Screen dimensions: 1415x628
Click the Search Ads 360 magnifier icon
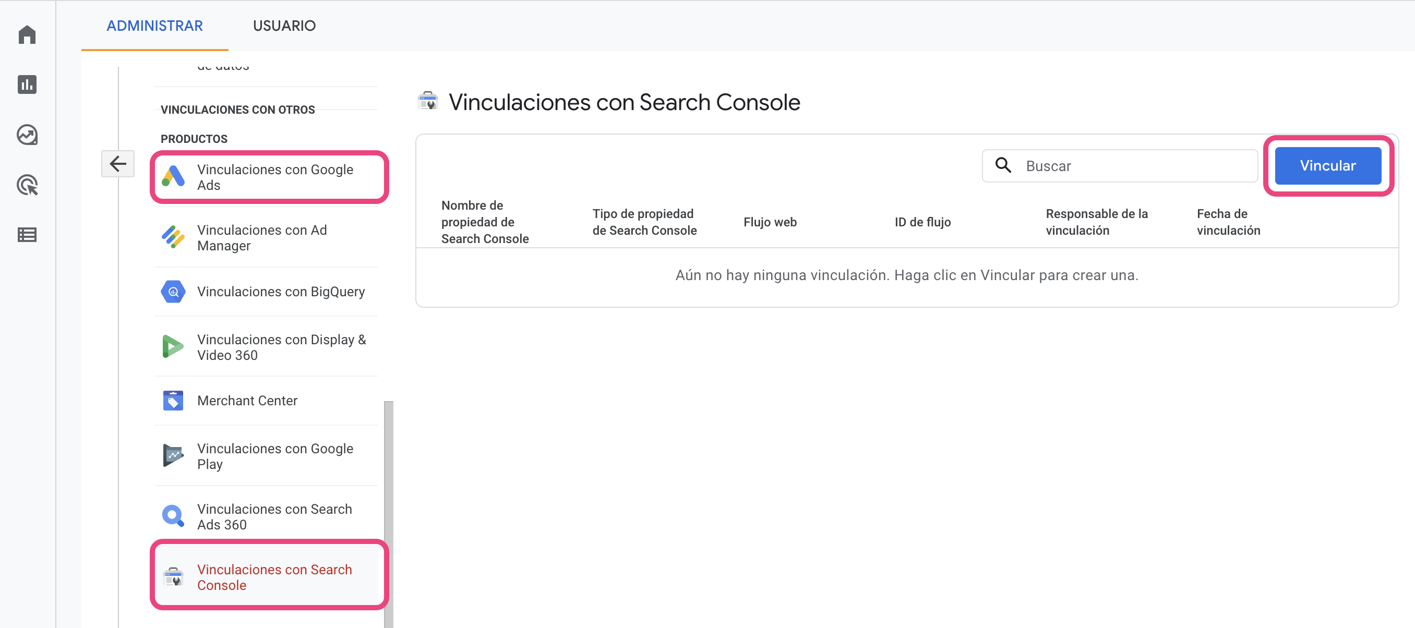point(173,516)
